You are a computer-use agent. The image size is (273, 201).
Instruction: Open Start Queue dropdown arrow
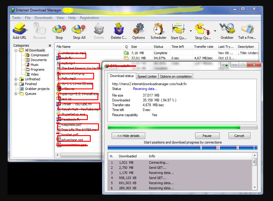[x=191, y=31]
